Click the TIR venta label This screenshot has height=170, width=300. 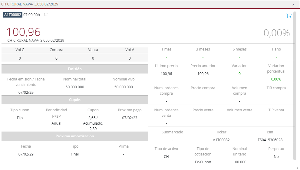click(x=276, y=110)
